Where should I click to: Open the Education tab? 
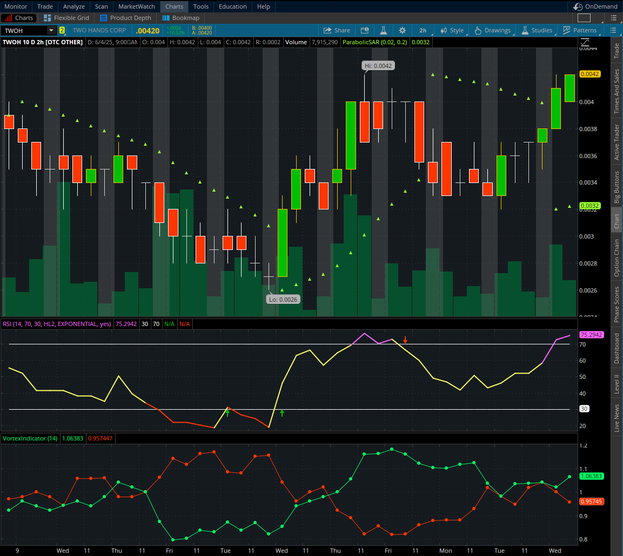click(233, 6)
